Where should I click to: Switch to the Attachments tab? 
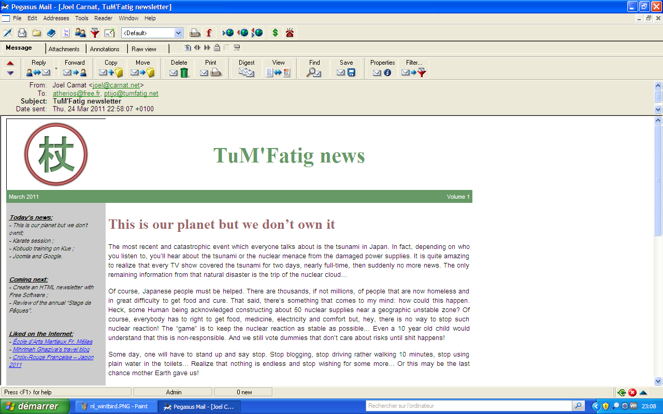point(64,49)
